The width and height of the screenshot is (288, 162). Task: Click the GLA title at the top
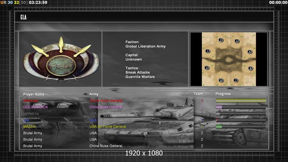click(24, 17)
